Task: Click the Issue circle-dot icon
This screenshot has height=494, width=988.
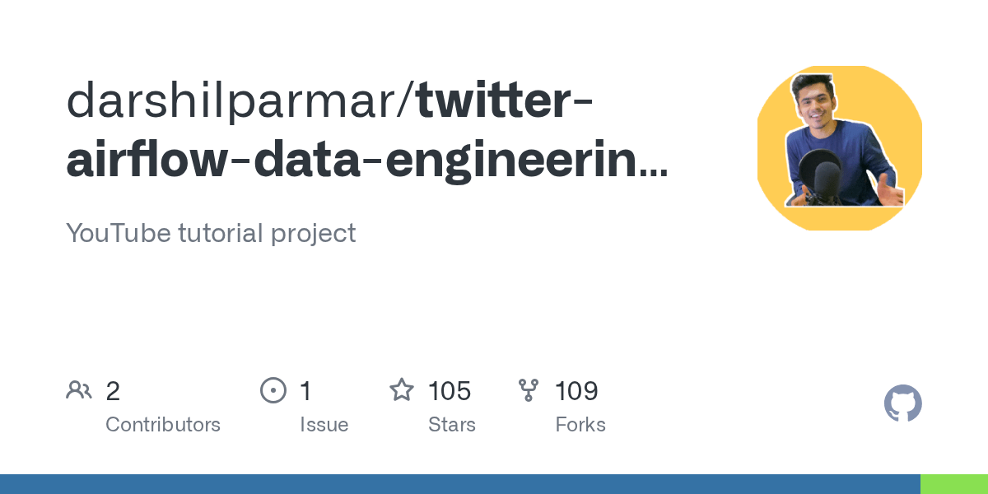Action: coord(273,390)
